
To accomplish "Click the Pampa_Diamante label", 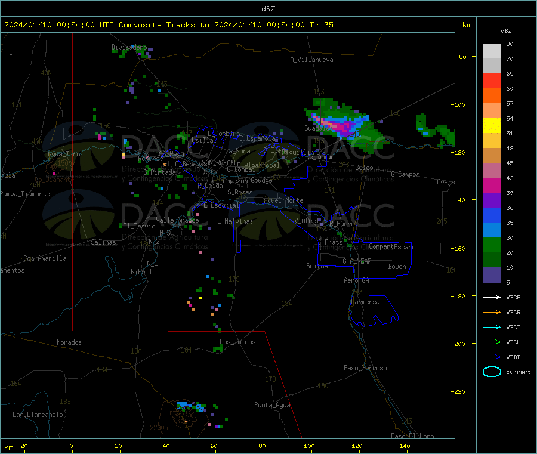I will pyautogui.click(x=25, y=194).
